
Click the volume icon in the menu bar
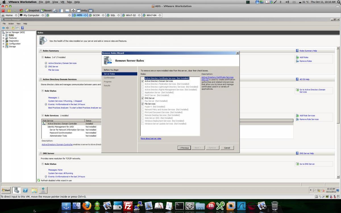287,2
